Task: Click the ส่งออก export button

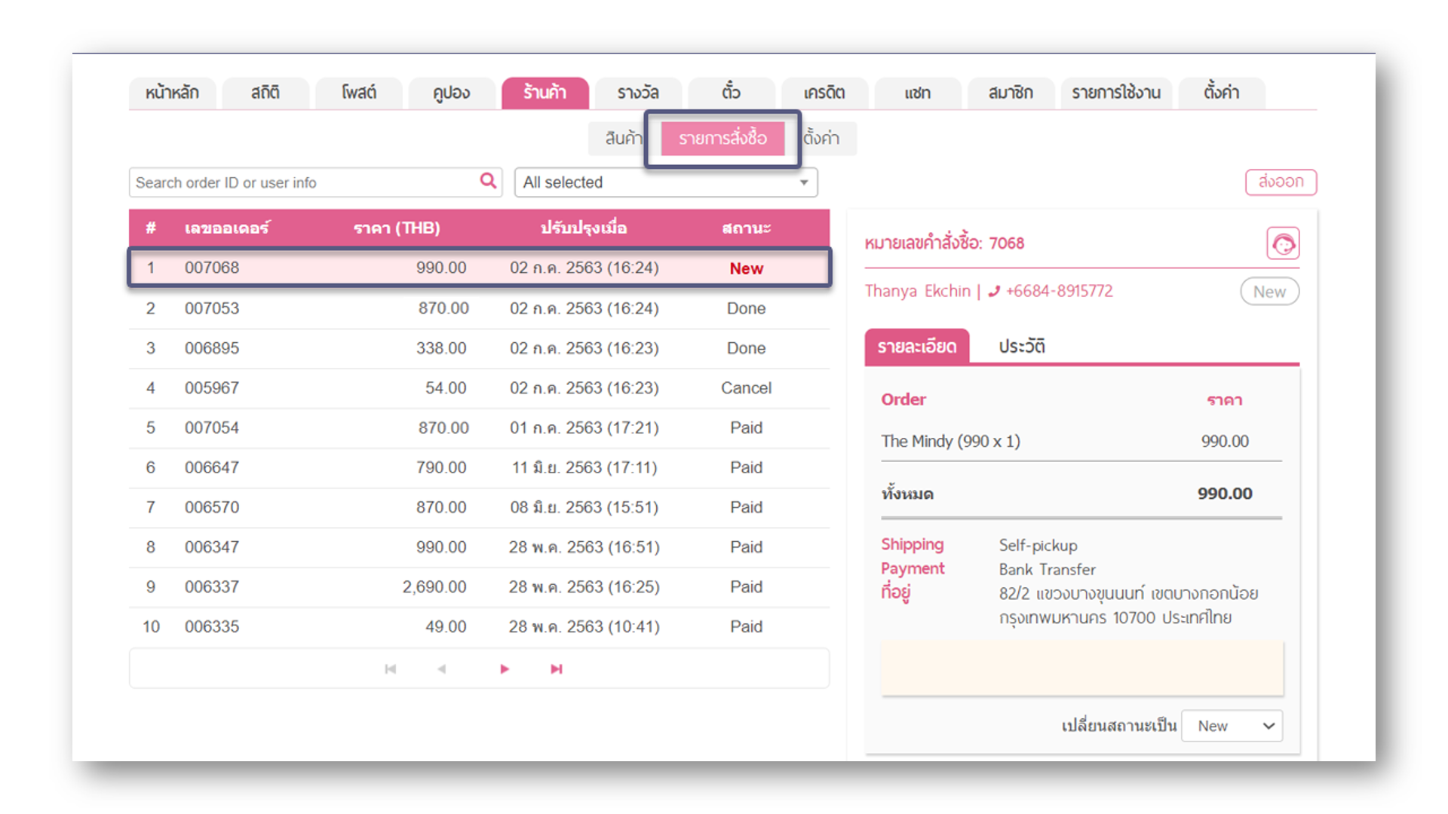Action: click(1281, 182)
